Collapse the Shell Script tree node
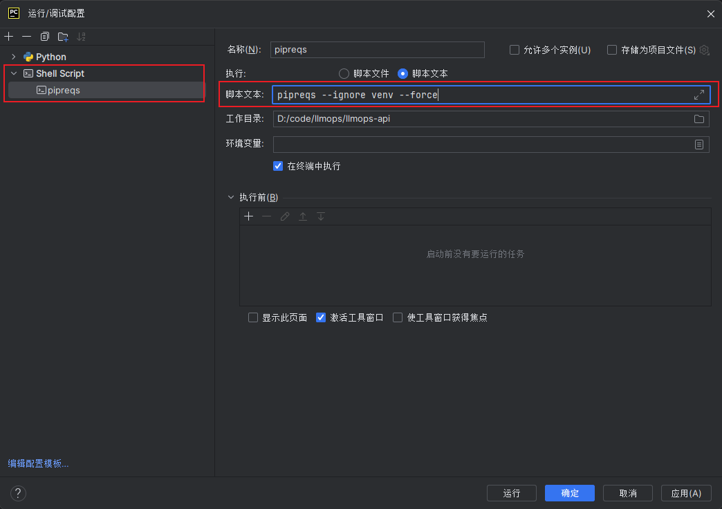 point(13,73)
